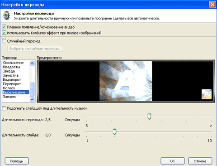The width and height of the screenshot is (217, 166).
Task: Uncheck smooth video fade in/out checkbox
Action: pos(4,27)
